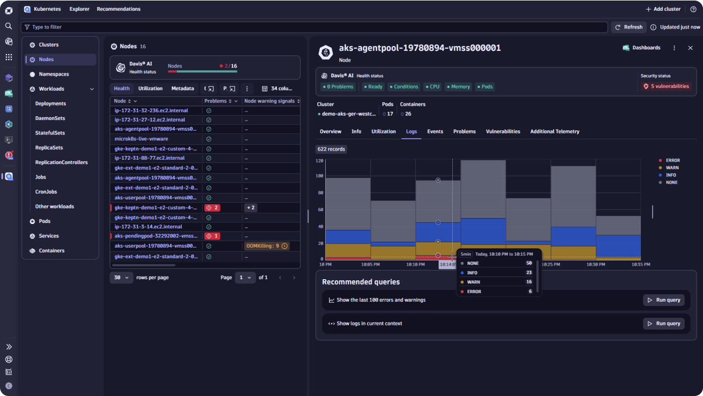The height and width of the screenshot is (396, 703).
Task: Open the page number dropdown
Action: tap(246, 278)
